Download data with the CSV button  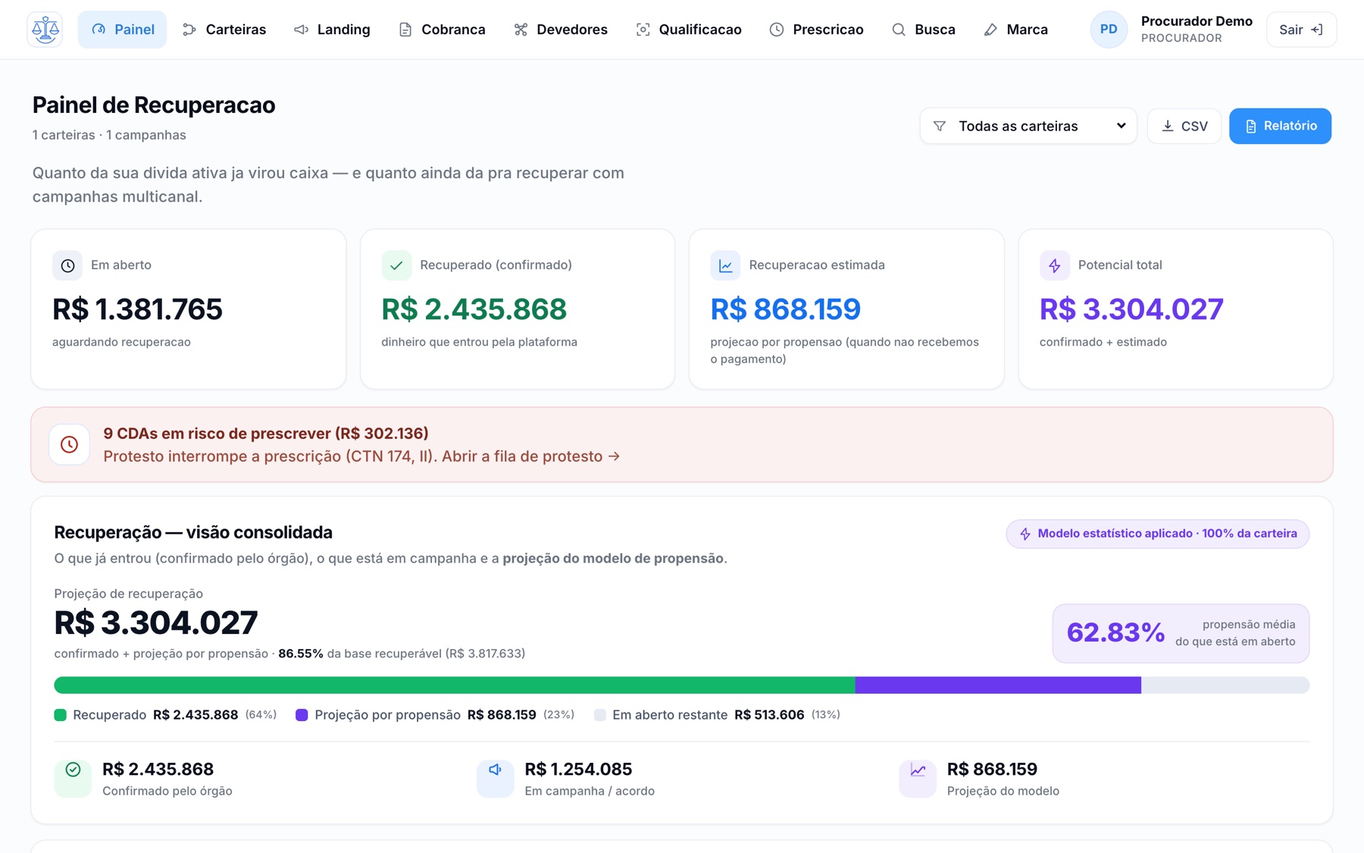(1184, 126)
